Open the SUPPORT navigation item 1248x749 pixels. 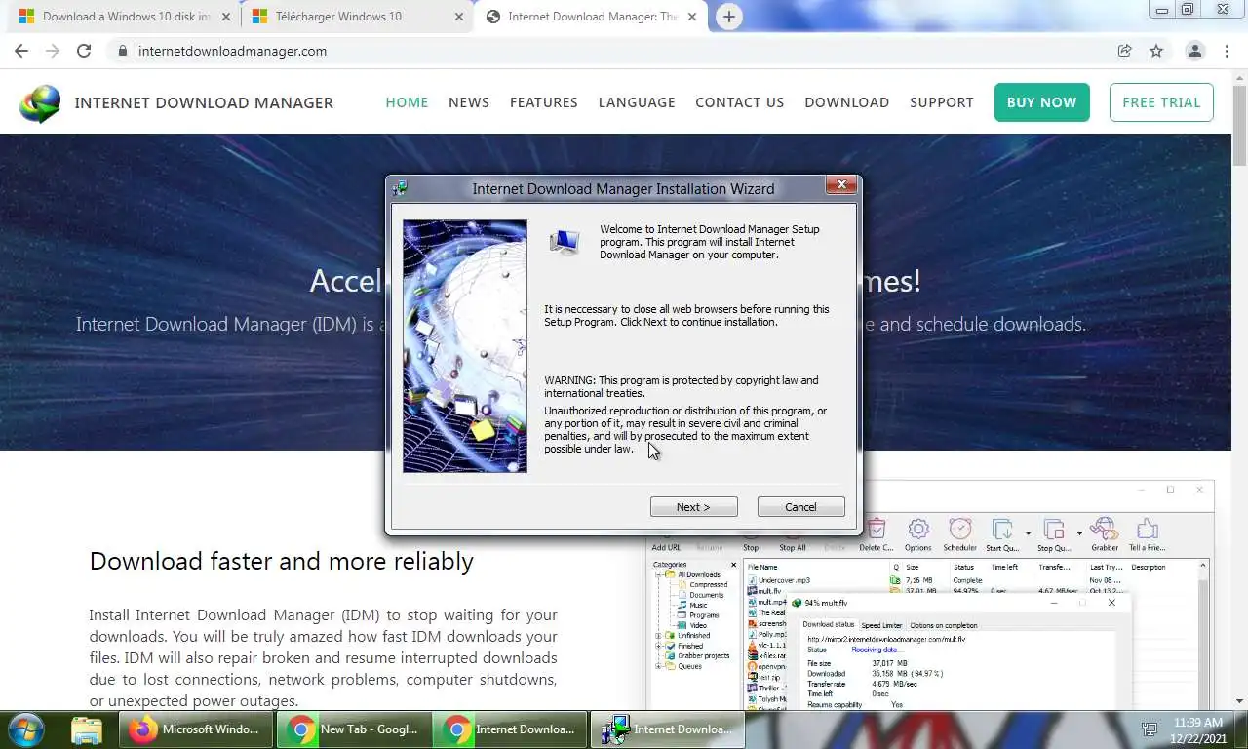[x=942, y=102]
